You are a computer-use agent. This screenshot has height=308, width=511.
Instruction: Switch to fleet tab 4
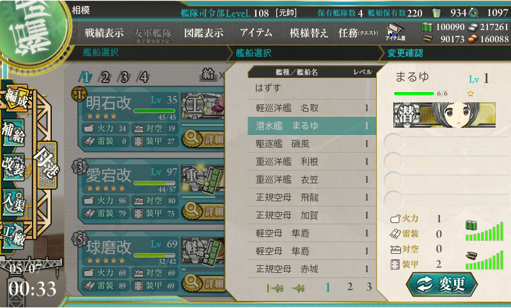pos(143,77)
